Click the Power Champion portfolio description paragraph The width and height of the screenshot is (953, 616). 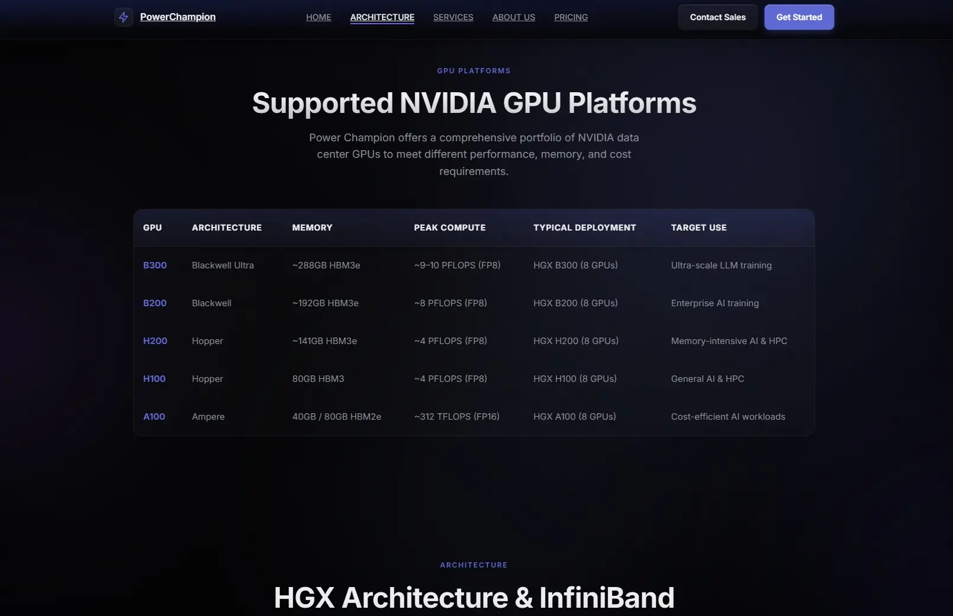474,154
